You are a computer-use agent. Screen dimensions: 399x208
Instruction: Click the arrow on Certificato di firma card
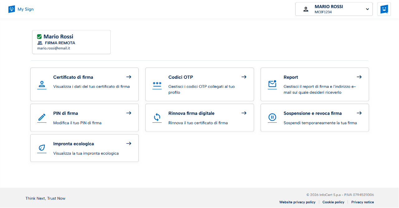tap(129, 77)
